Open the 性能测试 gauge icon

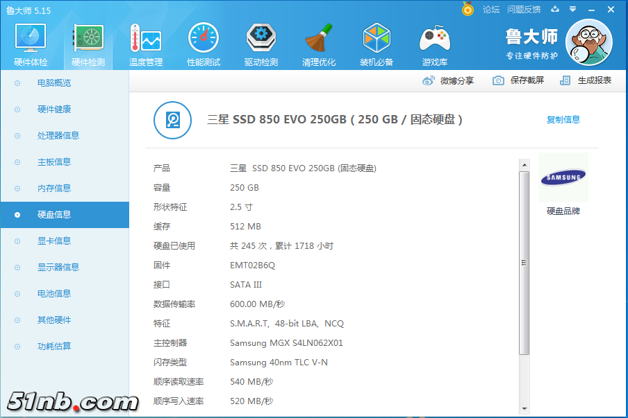(x=203, y=40)
